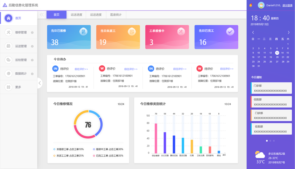Select third notification carousel dot
Image resolution: width=295 pixels, height=169 pixels.
click(x=274, y=141)
